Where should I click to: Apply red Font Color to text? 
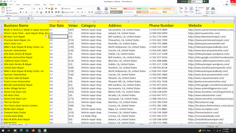[41, 12]
